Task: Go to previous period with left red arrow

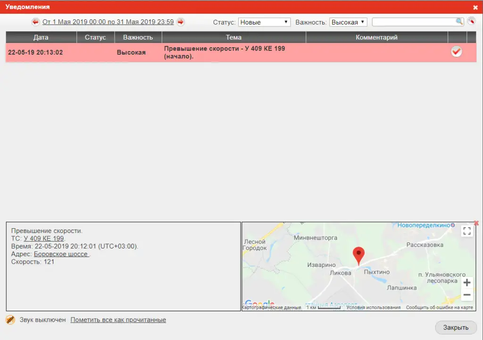Action: pos(35,22)
